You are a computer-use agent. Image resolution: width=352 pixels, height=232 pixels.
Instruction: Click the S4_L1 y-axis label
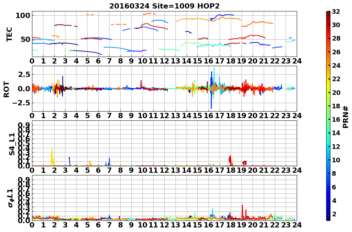point(12,144)
